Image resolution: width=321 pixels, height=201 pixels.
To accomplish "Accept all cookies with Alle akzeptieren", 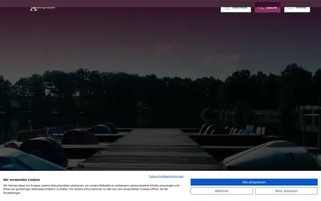I will (254, 182).
